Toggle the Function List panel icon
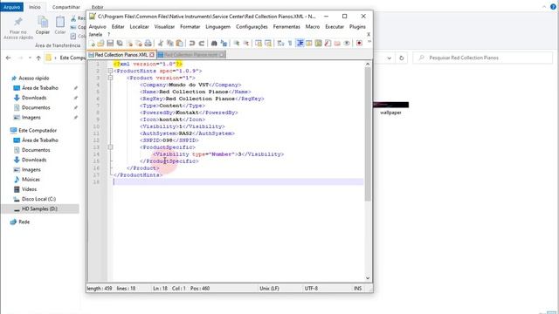This screenshot has width=559, height=314. pyautogui.click(x=328, y=44)
